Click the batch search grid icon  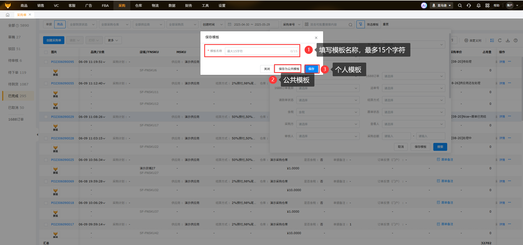306,24
